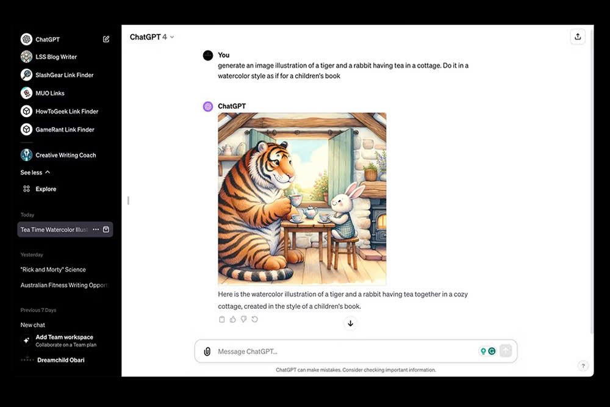Click the ChatGPT response caption text
610x407 pixels.
[342, 300]
